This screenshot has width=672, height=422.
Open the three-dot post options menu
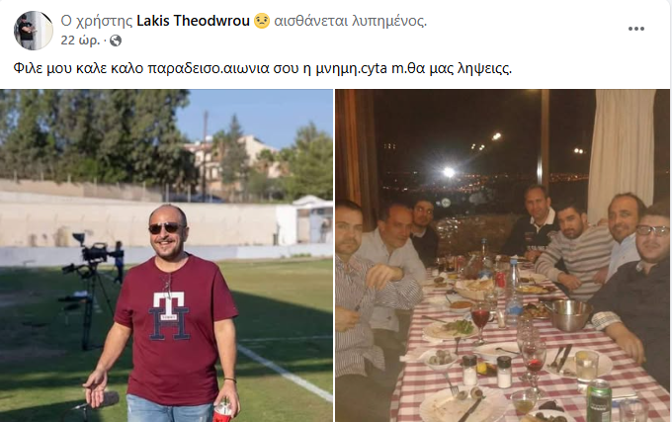click(636, 29)
